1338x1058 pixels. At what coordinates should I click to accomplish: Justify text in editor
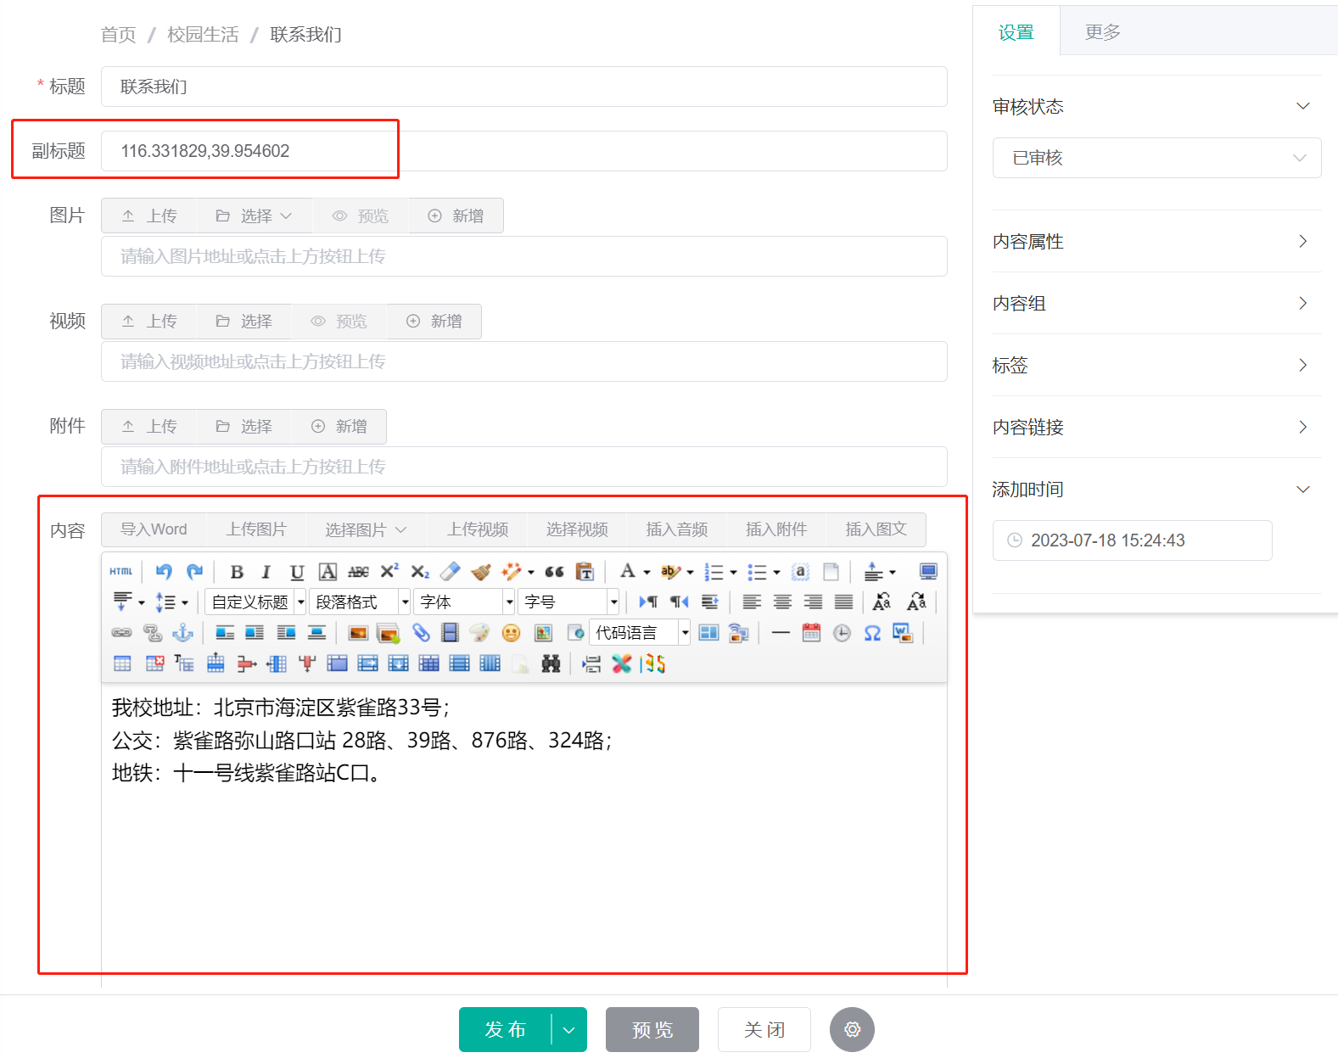843,602
